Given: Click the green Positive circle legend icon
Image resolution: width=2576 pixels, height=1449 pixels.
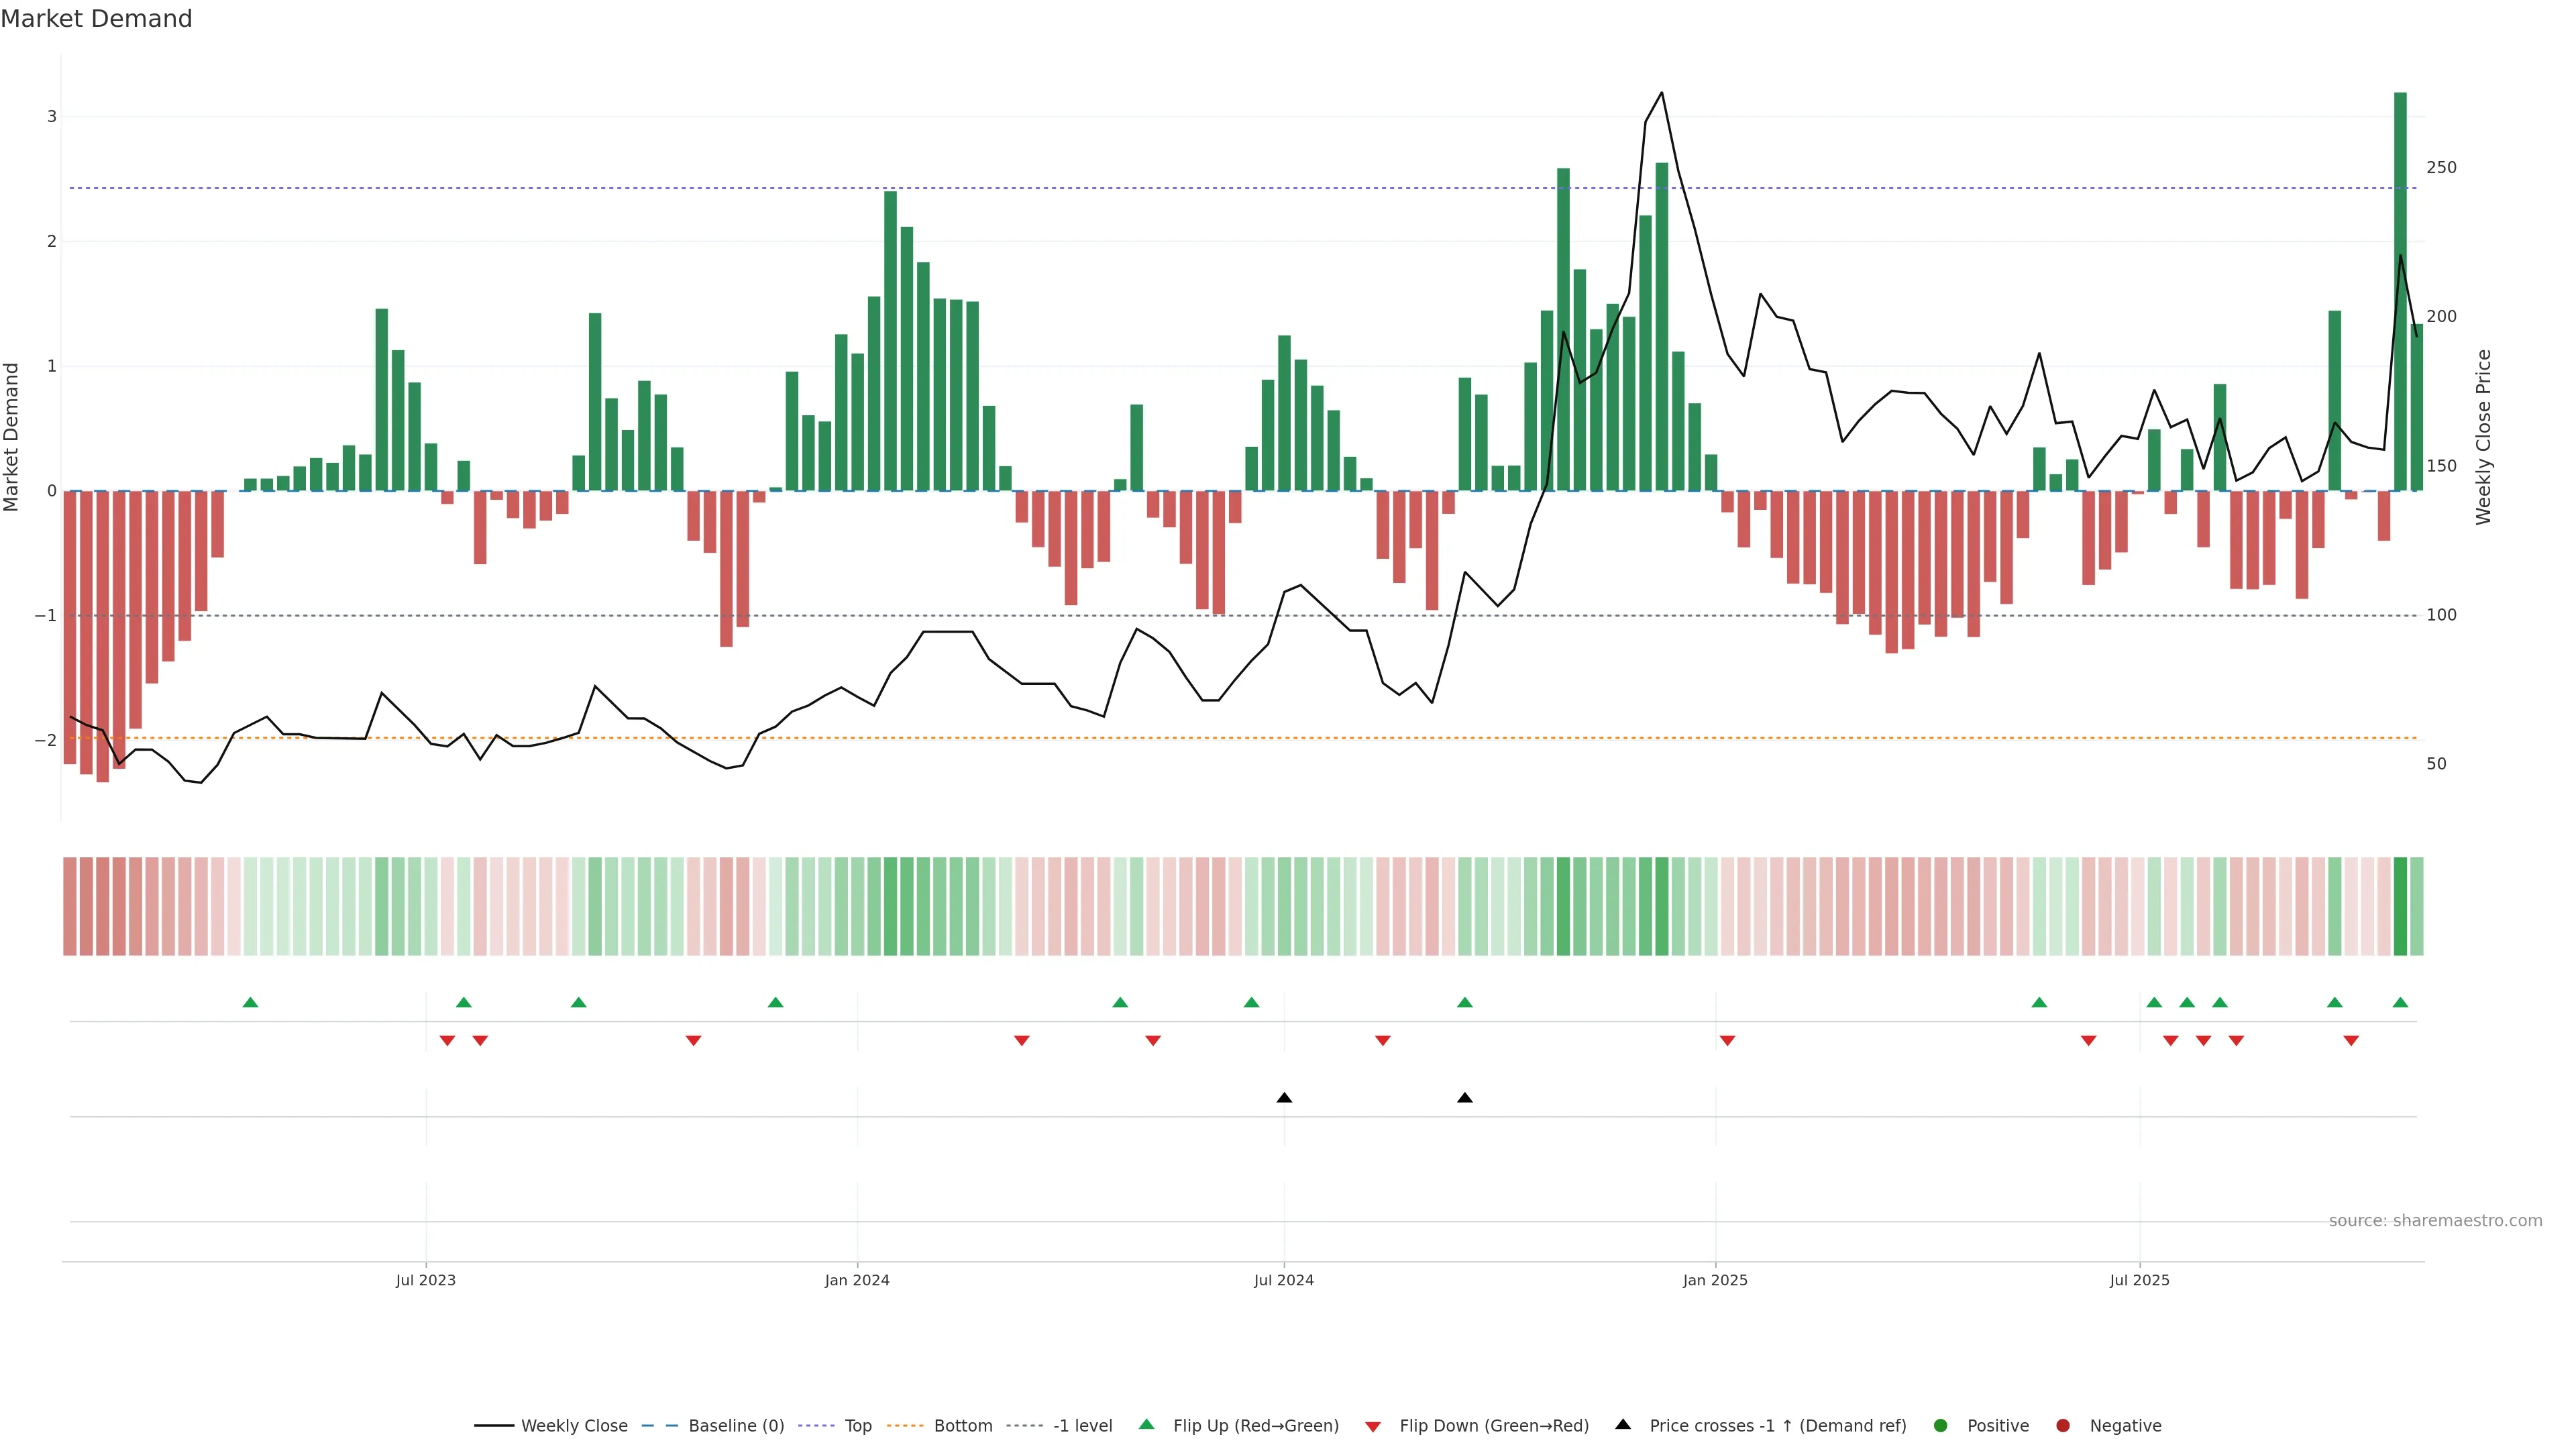Looking at the screenshot, I should 1941,1426.
